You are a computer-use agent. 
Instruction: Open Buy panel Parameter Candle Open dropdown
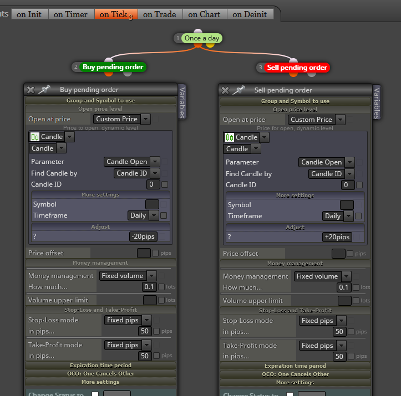tap(131, 162)
